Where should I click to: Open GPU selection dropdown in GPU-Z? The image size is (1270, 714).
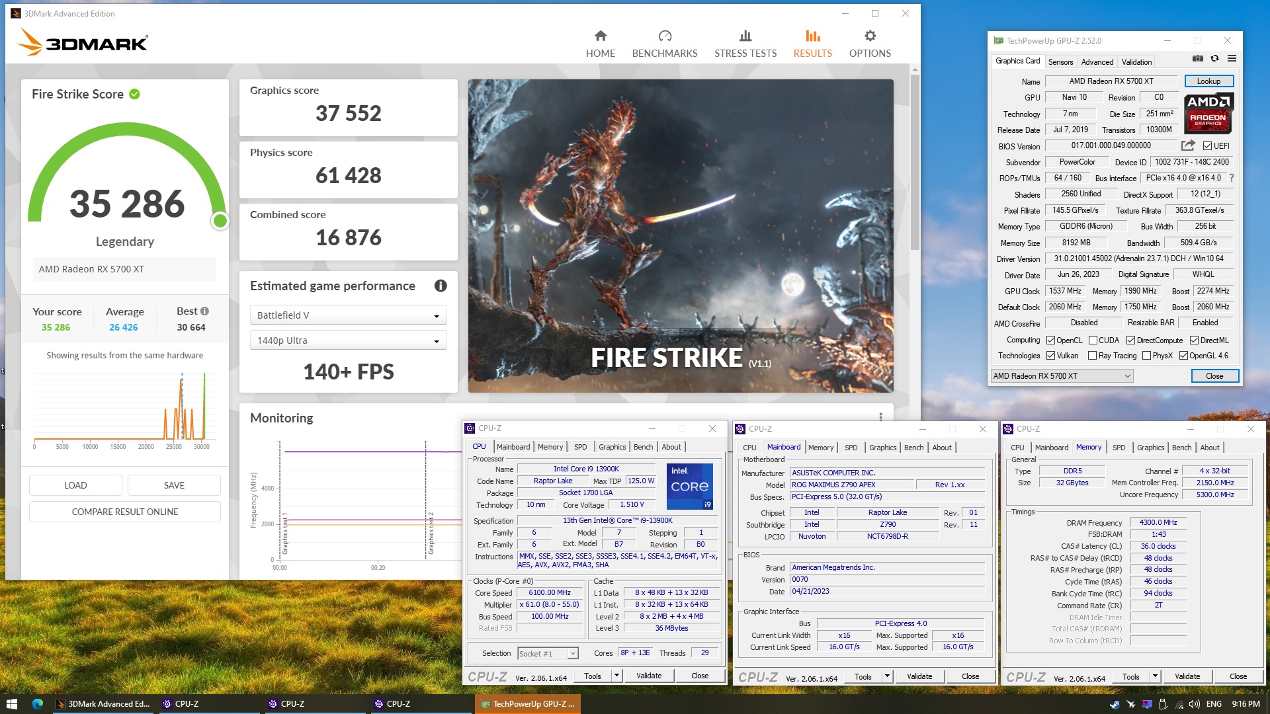click(1062, 376)
